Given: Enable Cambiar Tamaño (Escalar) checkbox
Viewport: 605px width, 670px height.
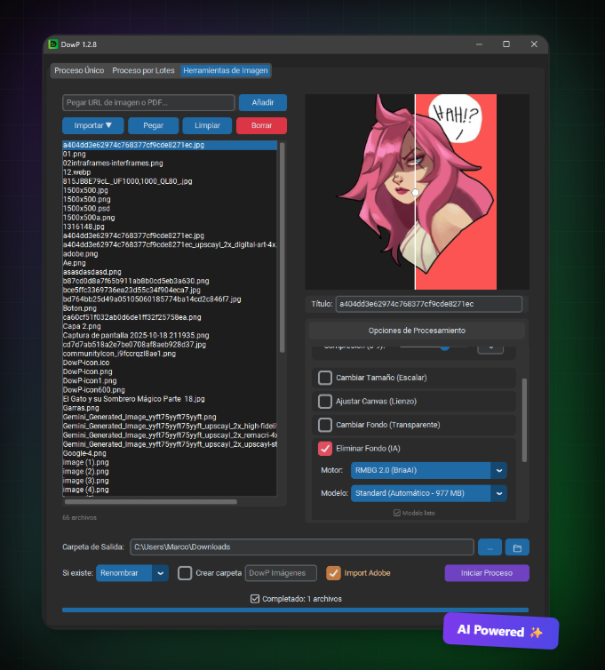Looking at the screenshot, I should 325,378.
